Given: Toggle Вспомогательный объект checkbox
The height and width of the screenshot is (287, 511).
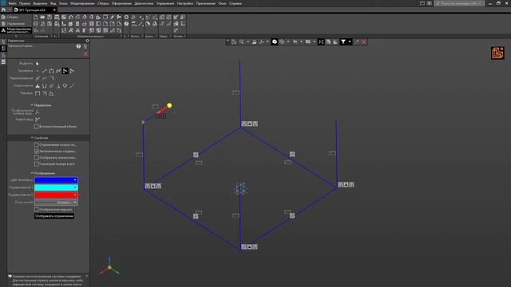Looking at the screenshot, I should [37, 127].
